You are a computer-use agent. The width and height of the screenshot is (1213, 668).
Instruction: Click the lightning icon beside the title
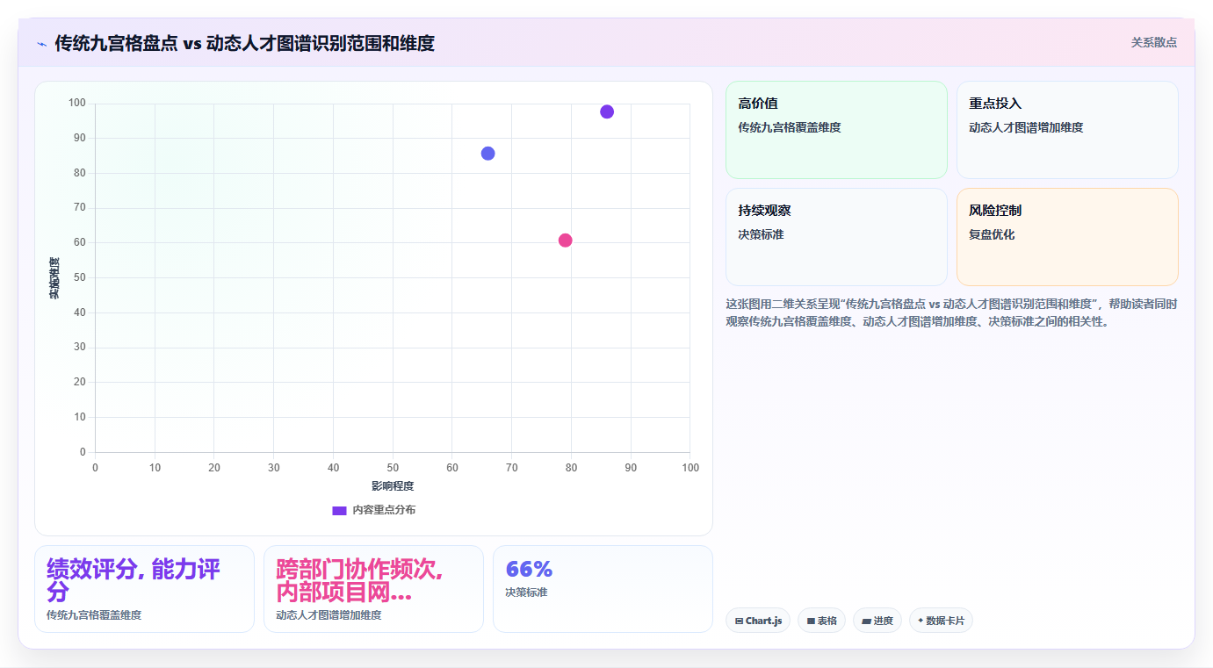[x=41, y=43]
